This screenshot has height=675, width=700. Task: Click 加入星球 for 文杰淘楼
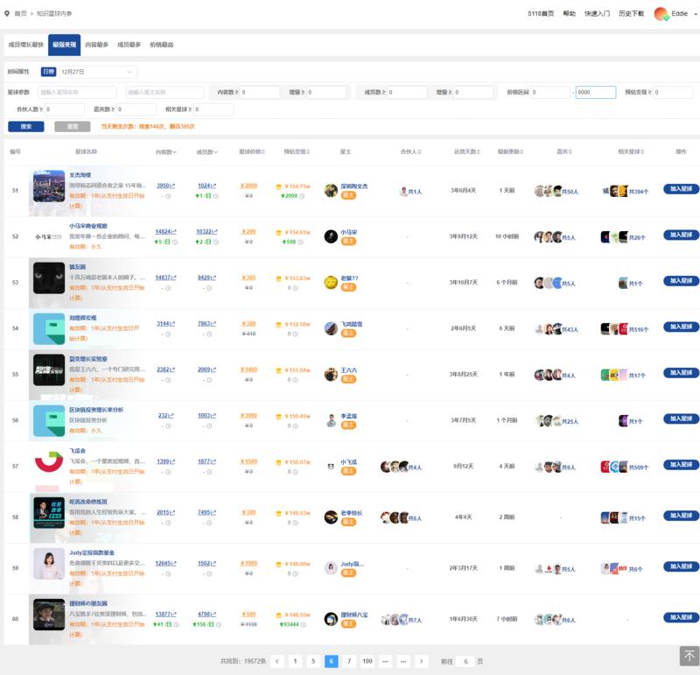tap(681, 188)
